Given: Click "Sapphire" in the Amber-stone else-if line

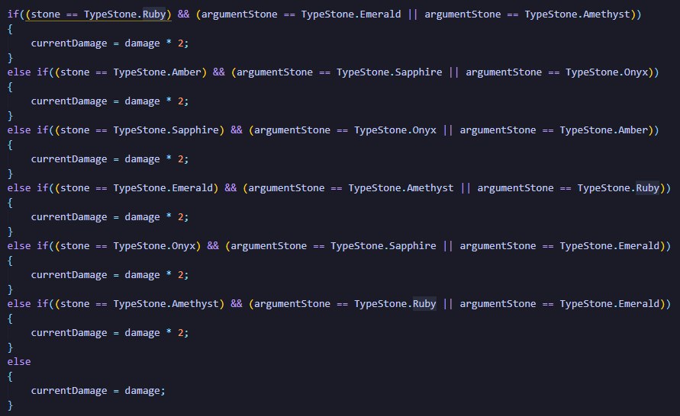Looking at the screenshot, I should coord(418,72).
